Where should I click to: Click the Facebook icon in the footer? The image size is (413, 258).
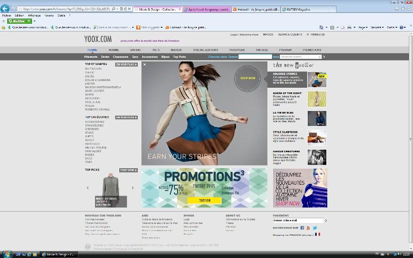pyautogui.click(x=302, y=228)
